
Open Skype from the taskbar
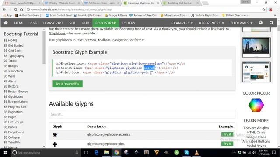pyautogui.click(x=187, y=153)
